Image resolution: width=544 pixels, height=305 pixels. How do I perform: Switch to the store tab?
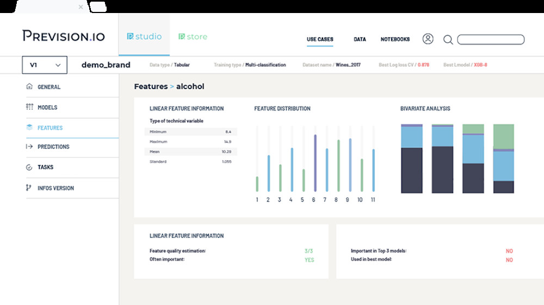tap(193, 36)
